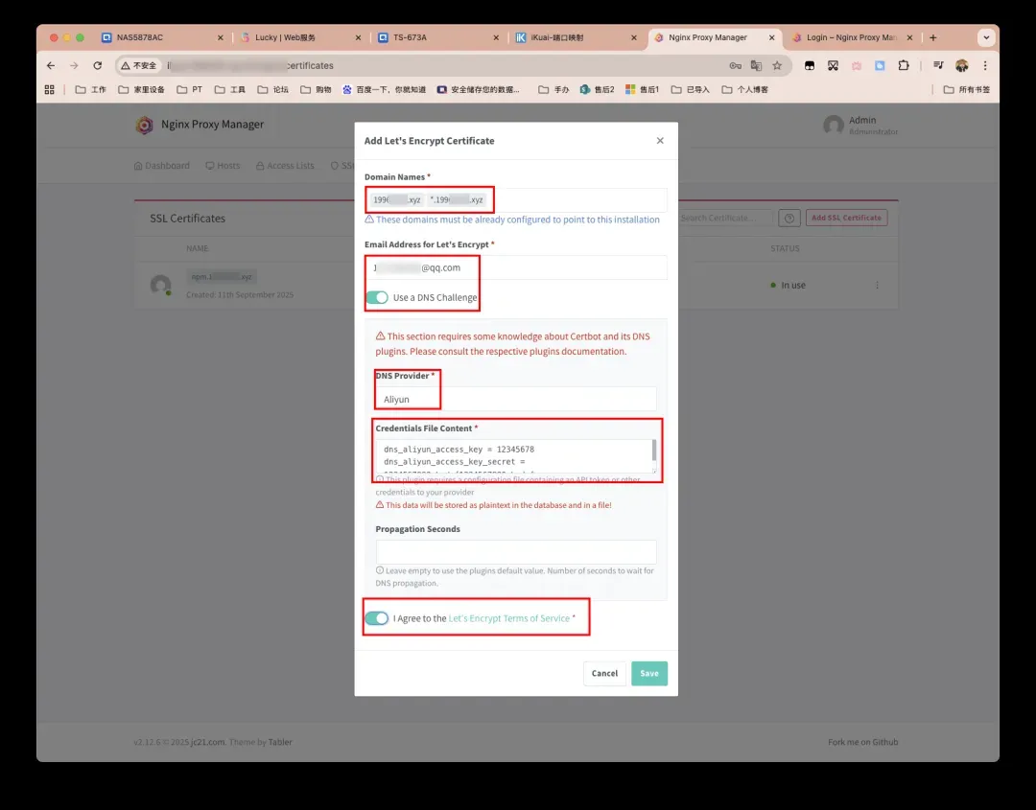Open the 个人博客 bookmark folder
1036x810 pixels.
pyautogui.click(x=744, y=90)
